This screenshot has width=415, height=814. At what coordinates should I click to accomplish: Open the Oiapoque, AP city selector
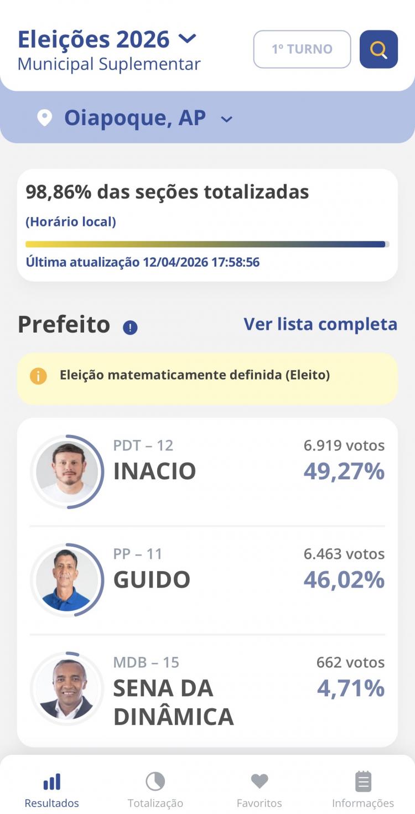point(135,118)
